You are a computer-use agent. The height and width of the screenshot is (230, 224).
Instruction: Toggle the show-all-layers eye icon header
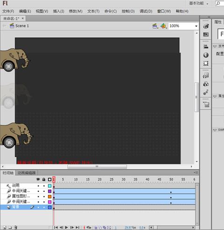[x=38, y=179]
